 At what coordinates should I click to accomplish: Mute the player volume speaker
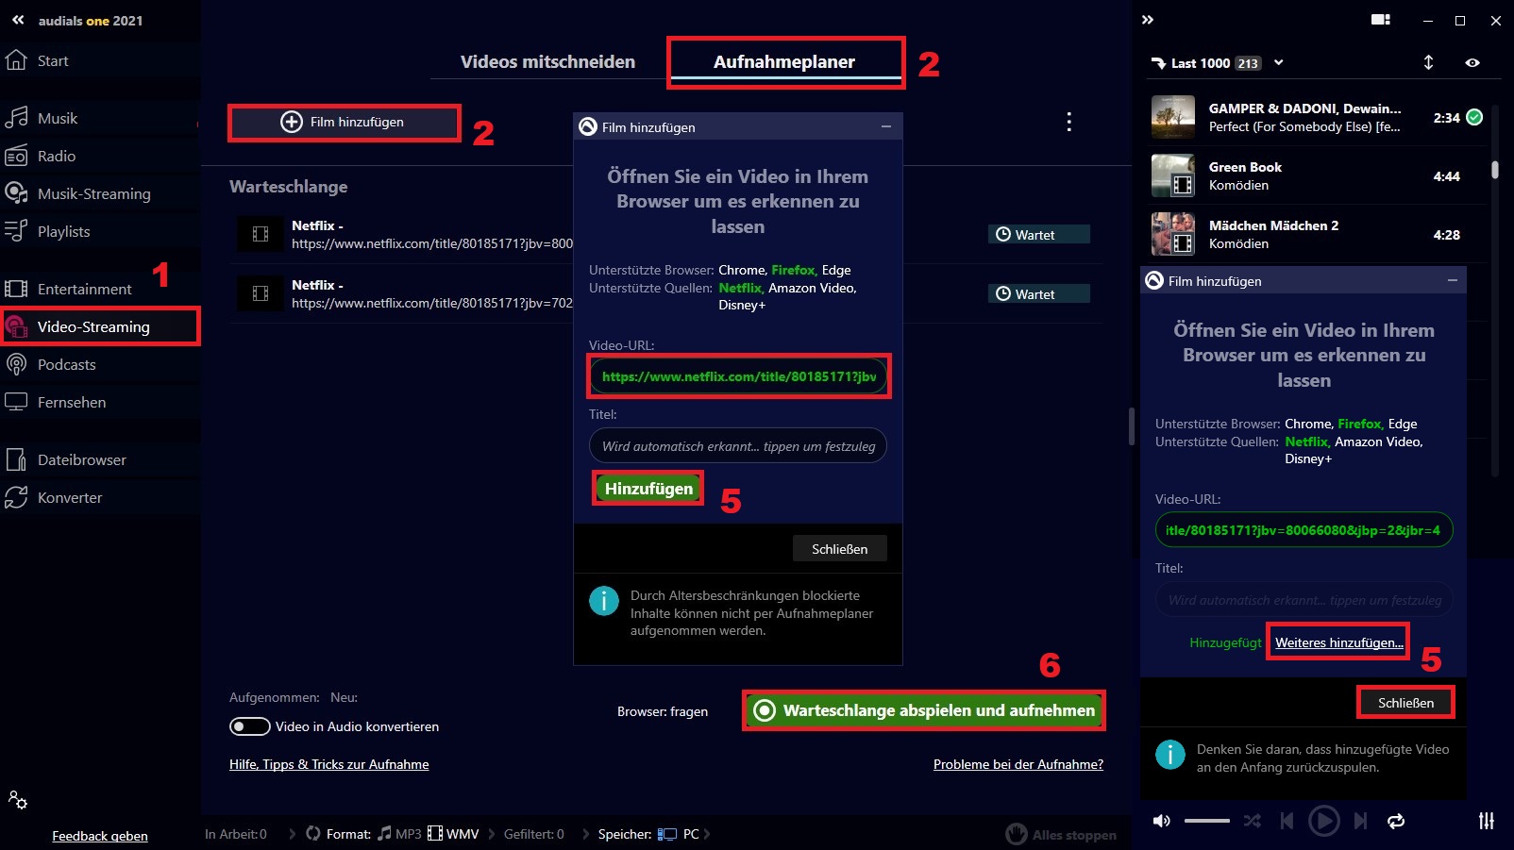point(1162,821)
